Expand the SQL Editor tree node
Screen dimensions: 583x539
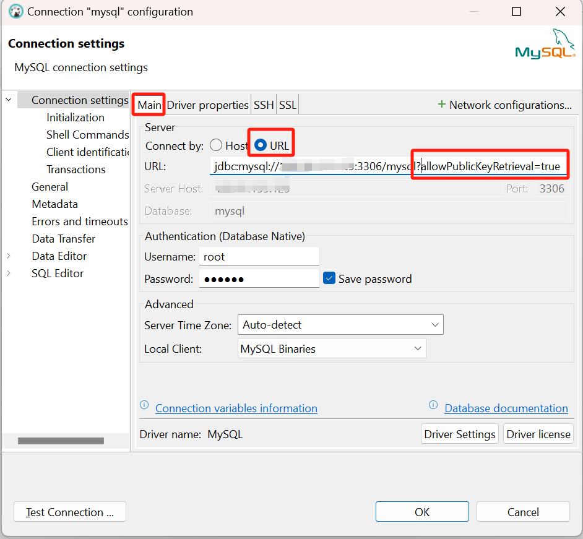coord(9,274)
